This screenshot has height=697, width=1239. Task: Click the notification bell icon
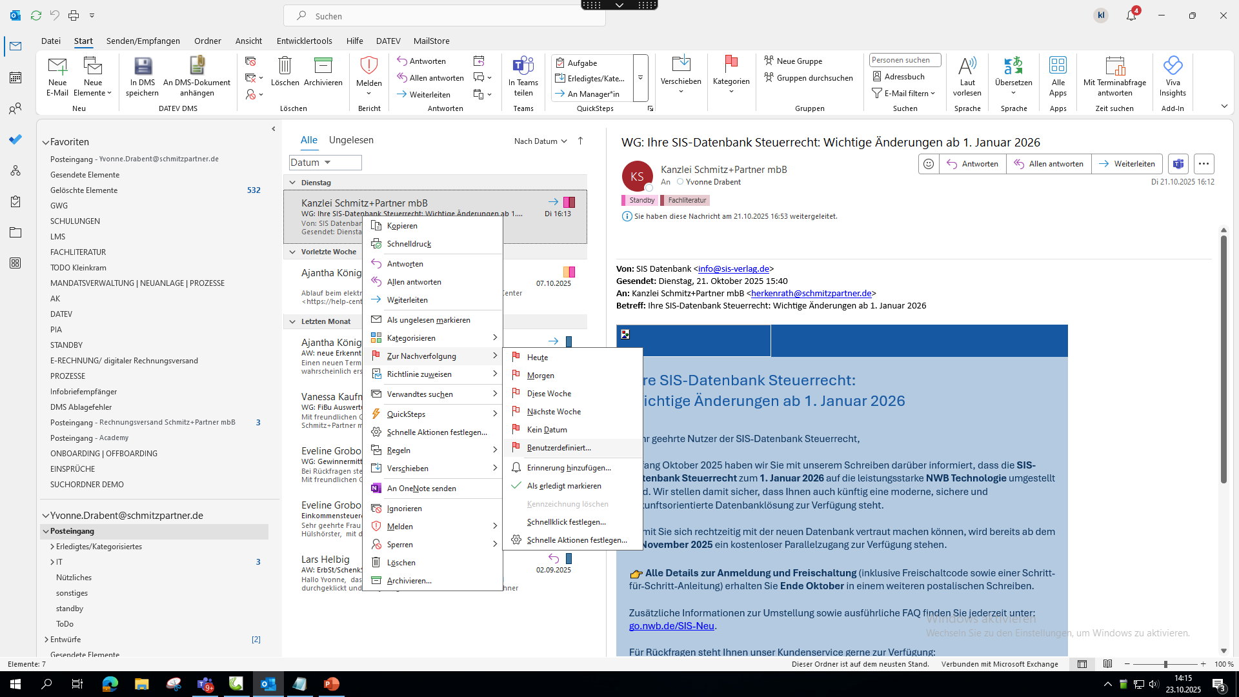[x=1131, y=15]
